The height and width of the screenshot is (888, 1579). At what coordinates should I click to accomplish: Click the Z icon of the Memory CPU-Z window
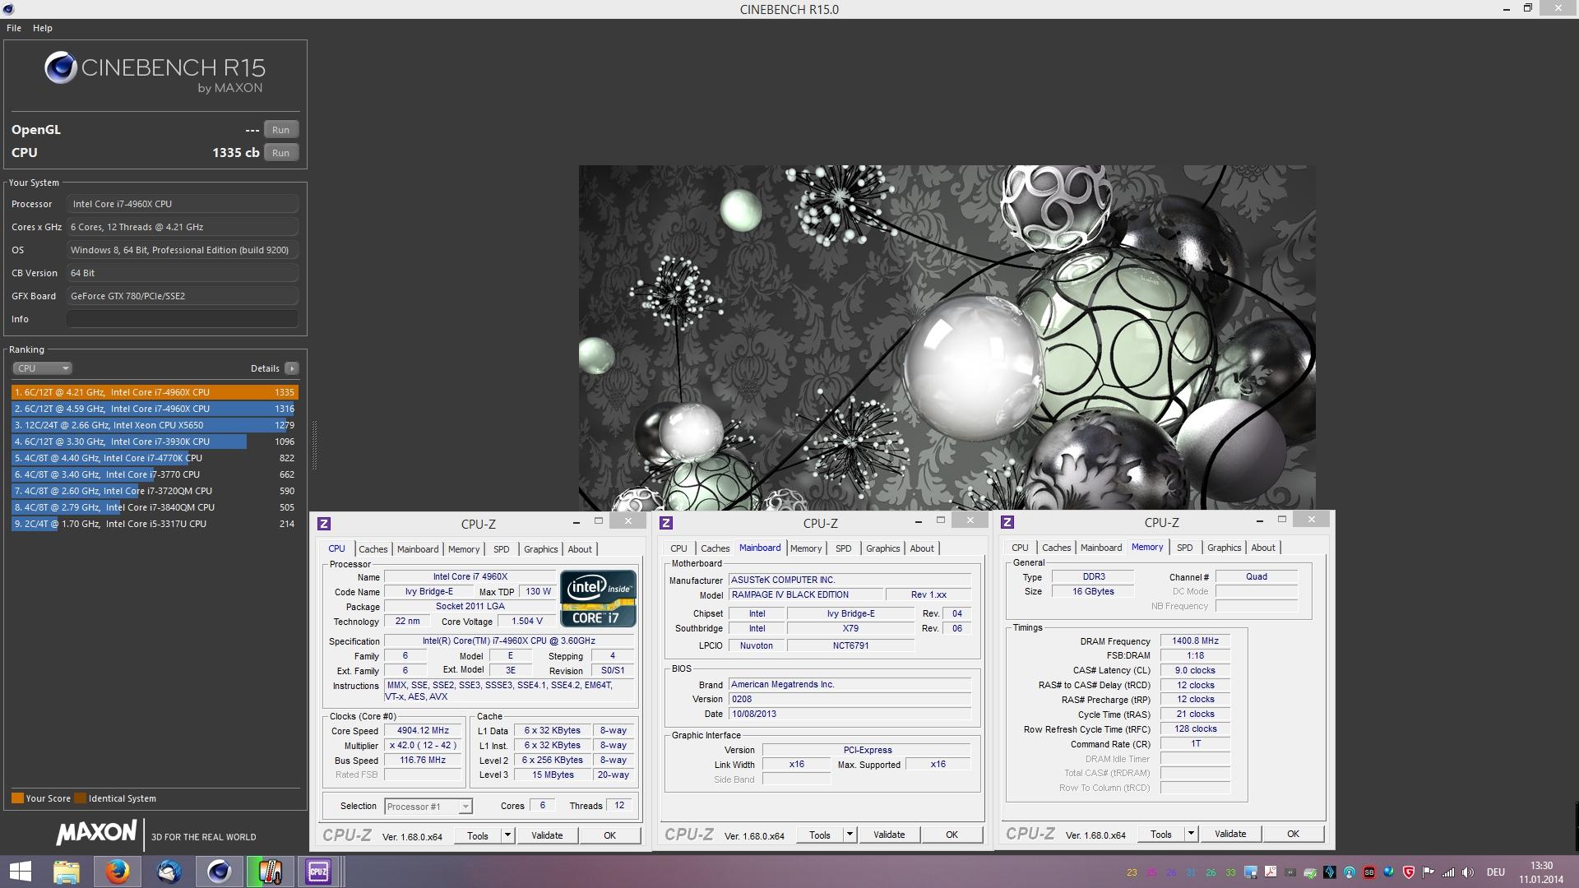pyautogui.click(x=1007, y=522)
